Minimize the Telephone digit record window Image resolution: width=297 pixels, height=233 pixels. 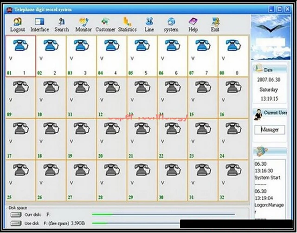click(271, 9)
